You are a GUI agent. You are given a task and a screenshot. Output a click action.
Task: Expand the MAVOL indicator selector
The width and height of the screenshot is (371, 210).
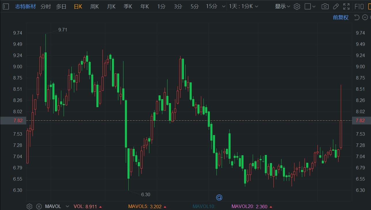67,206
